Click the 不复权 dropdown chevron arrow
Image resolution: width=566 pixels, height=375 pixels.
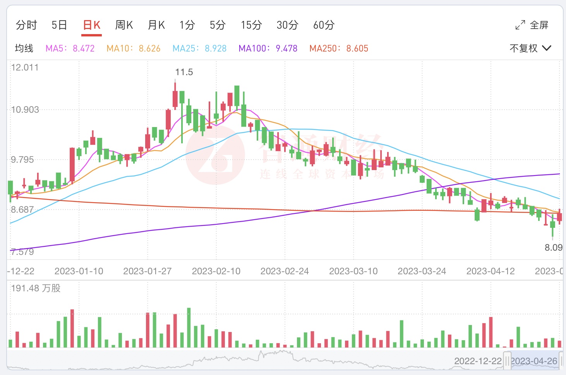click(547, 48)
